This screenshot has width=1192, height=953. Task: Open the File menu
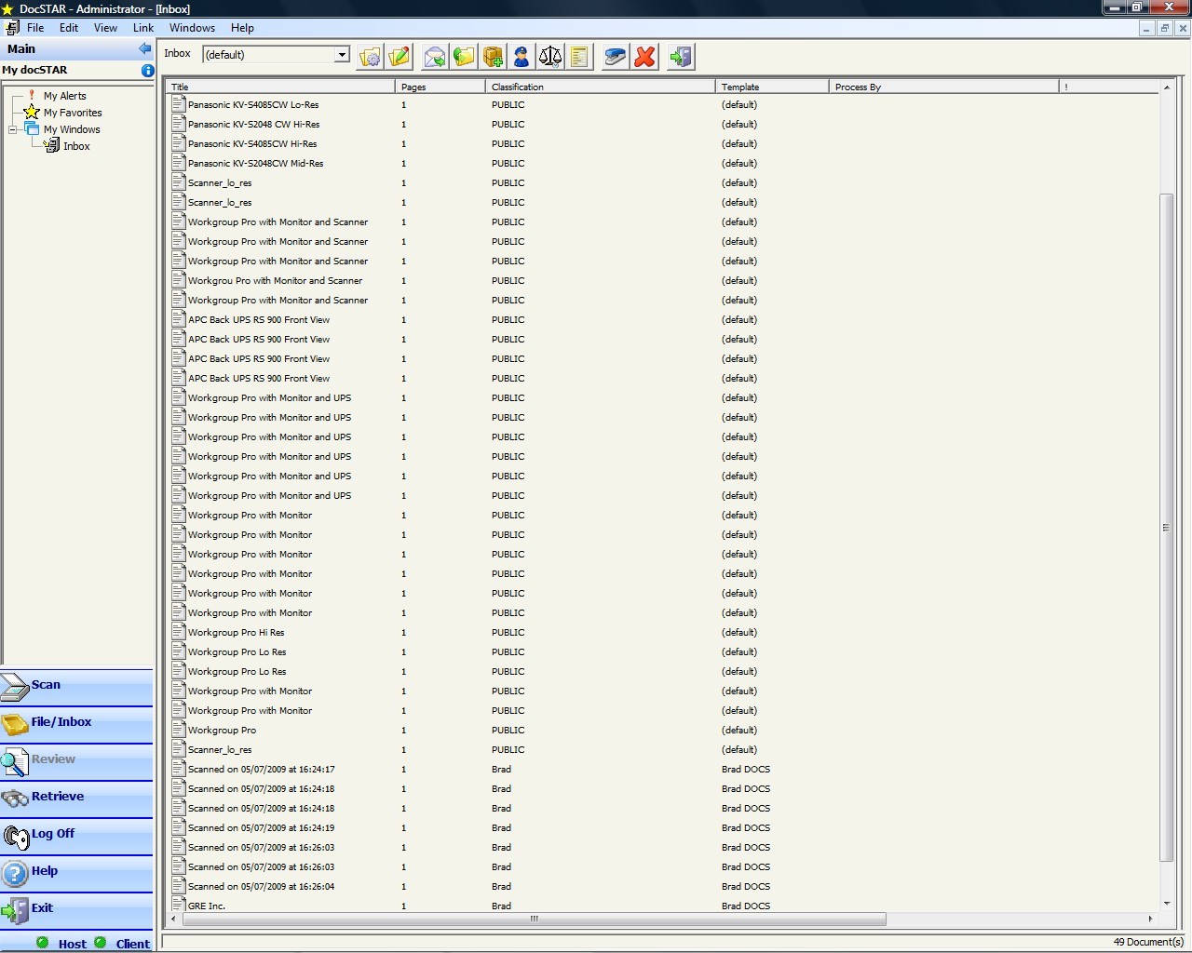point(35,28)
